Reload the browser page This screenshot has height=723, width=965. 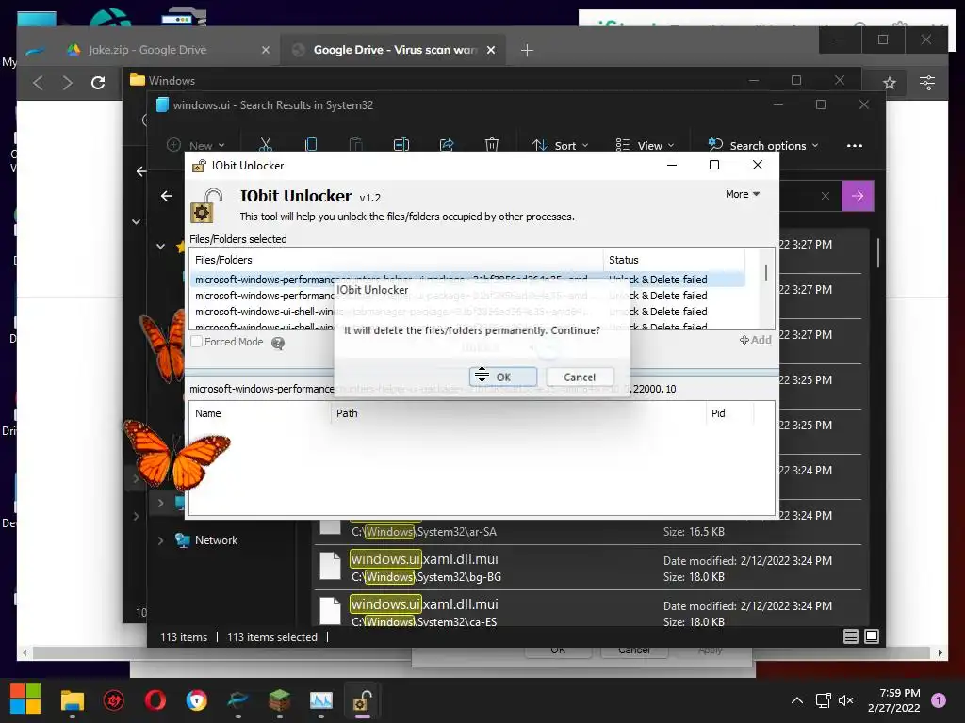(x=98, y=83)
